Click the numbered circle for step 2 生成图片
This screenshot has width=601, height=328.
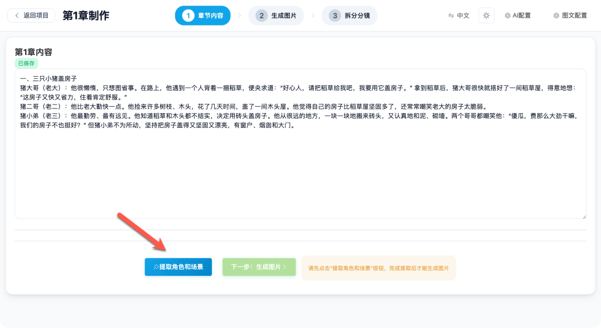pyautogui.click(x=261, y=16)
